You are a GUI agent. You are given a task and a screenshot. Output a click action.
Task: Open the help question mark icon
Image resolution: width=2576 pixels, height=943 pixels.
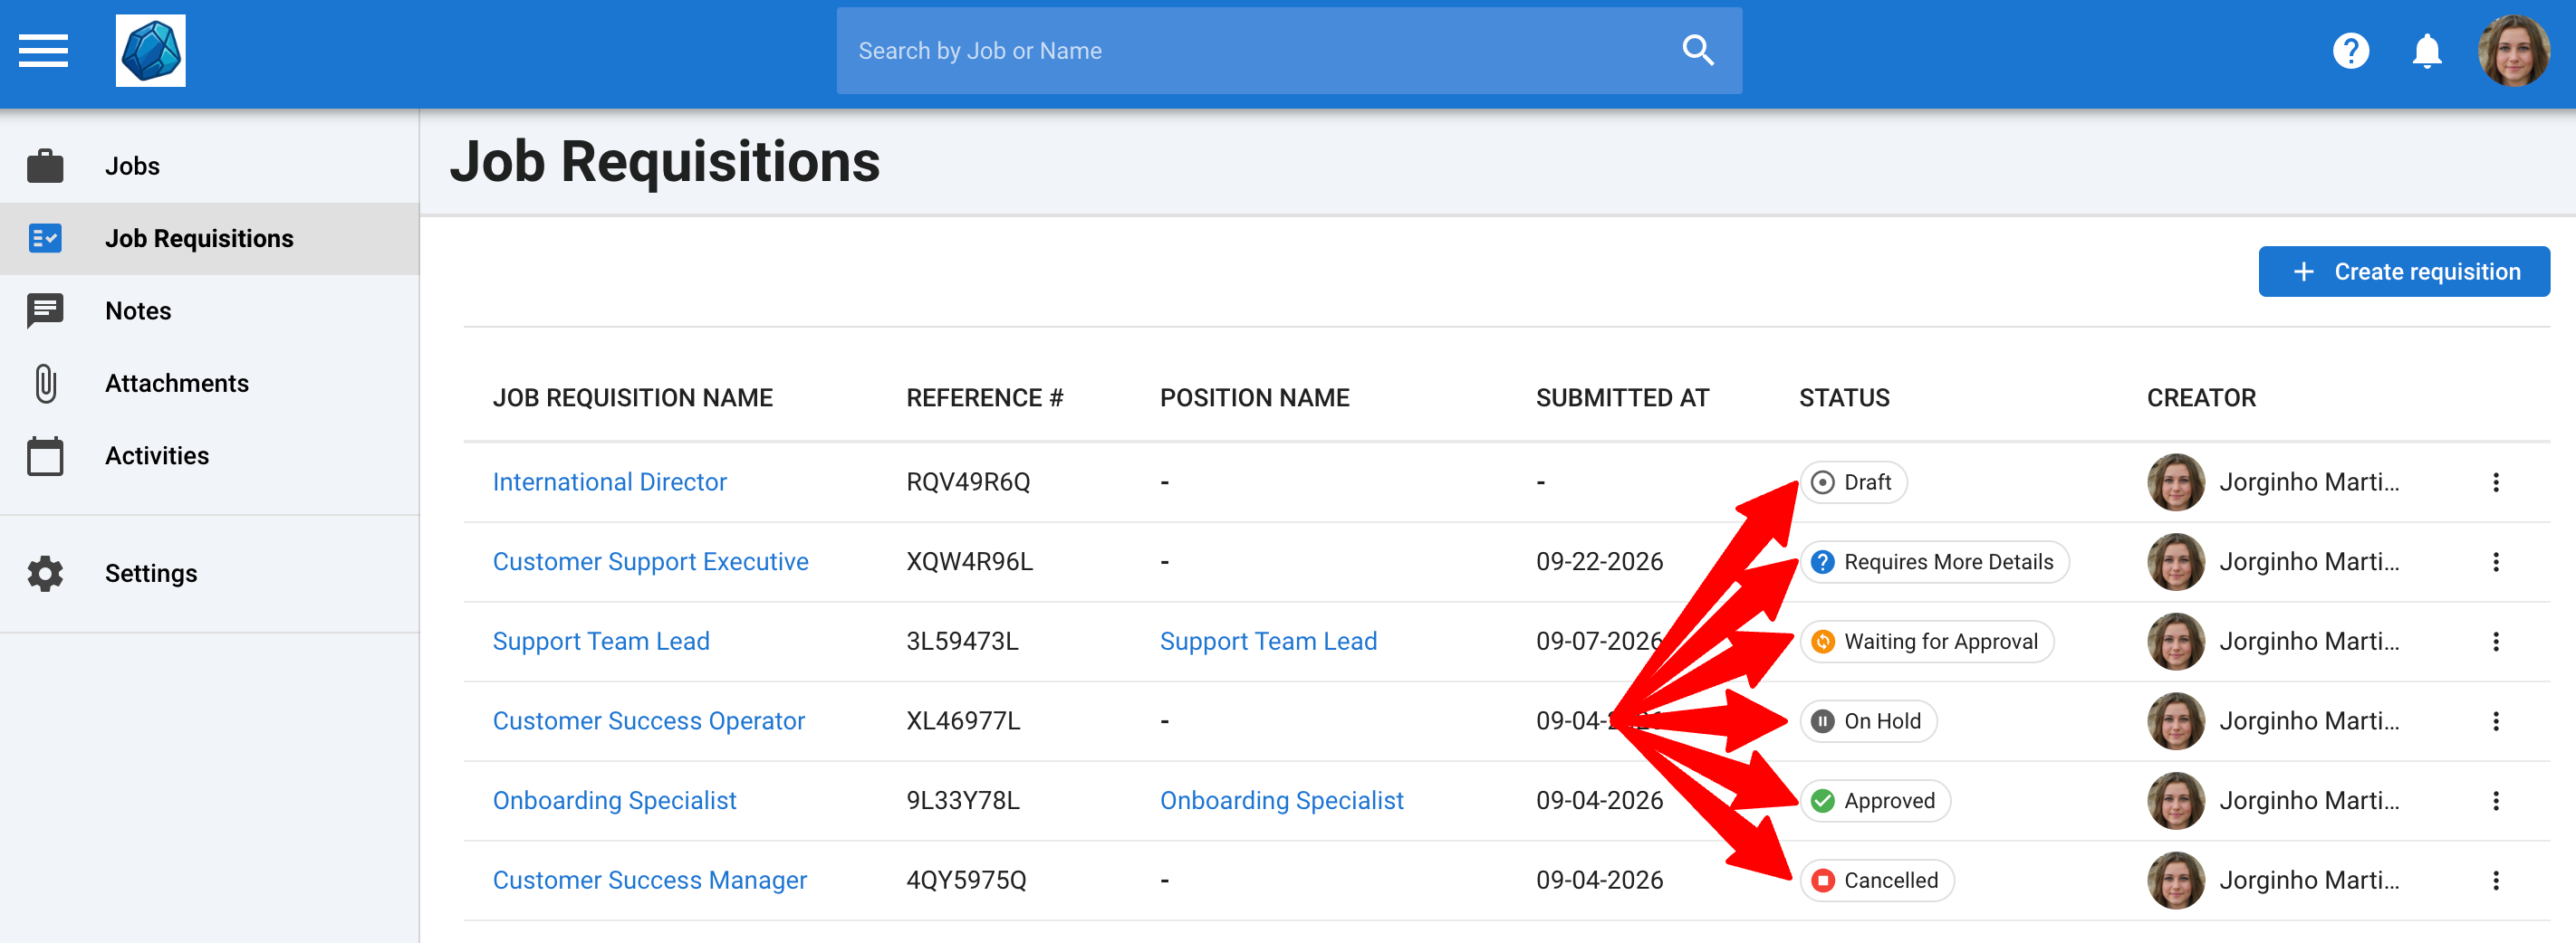click(2350, 51)
